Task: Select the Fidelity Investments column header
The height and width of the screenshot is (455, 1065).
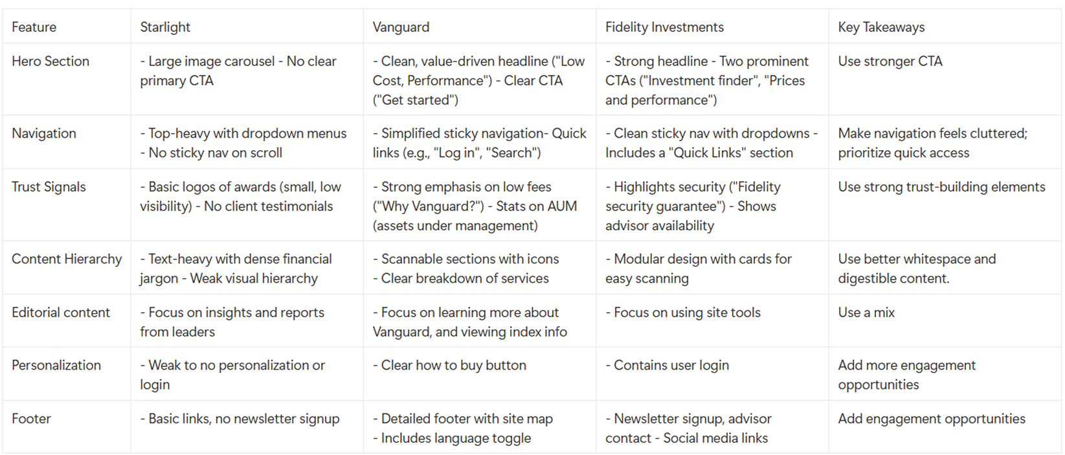Action: point(664,27)
